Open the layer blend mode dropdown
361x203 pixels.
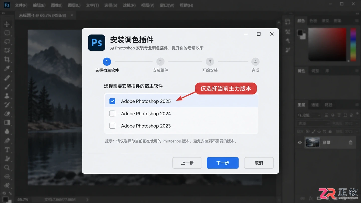[x=313, y=123]
